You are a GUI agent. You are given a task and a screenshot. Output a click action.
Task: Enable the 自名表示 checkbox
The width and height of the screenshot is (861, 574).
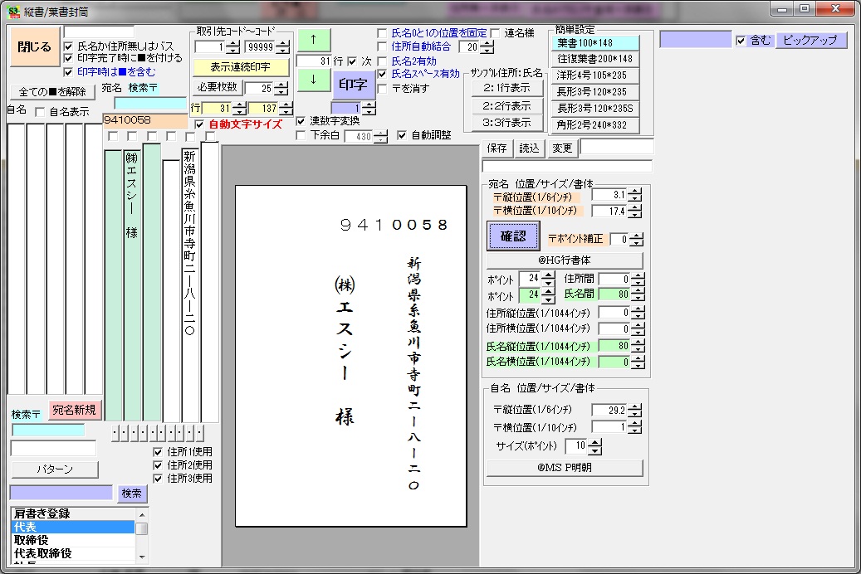[x=40, y=112]
